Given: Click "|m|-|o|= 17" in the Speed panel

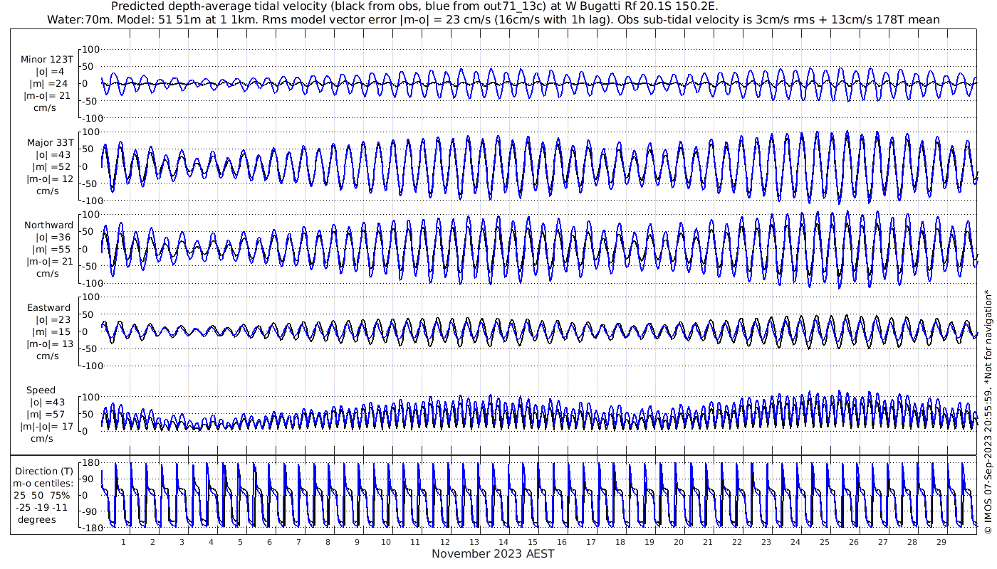Looking at the screenshot, I should pos(48,427).
